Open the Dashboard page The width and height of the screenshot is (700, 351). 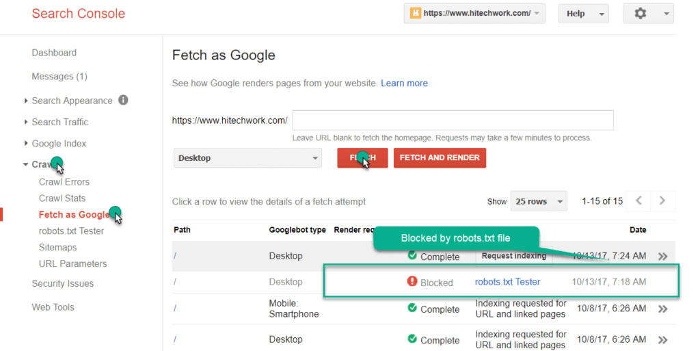coord(54,53)
